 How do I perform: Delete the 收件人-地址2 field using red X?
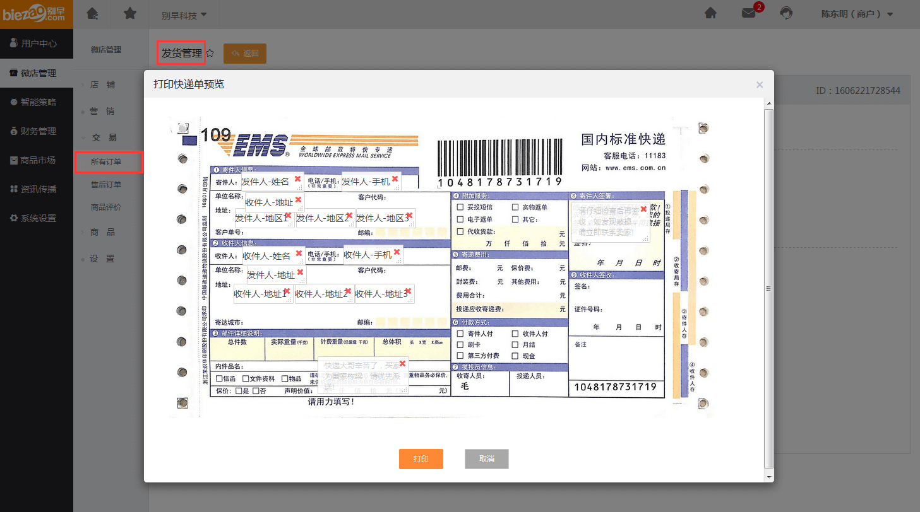pos(348,291)
